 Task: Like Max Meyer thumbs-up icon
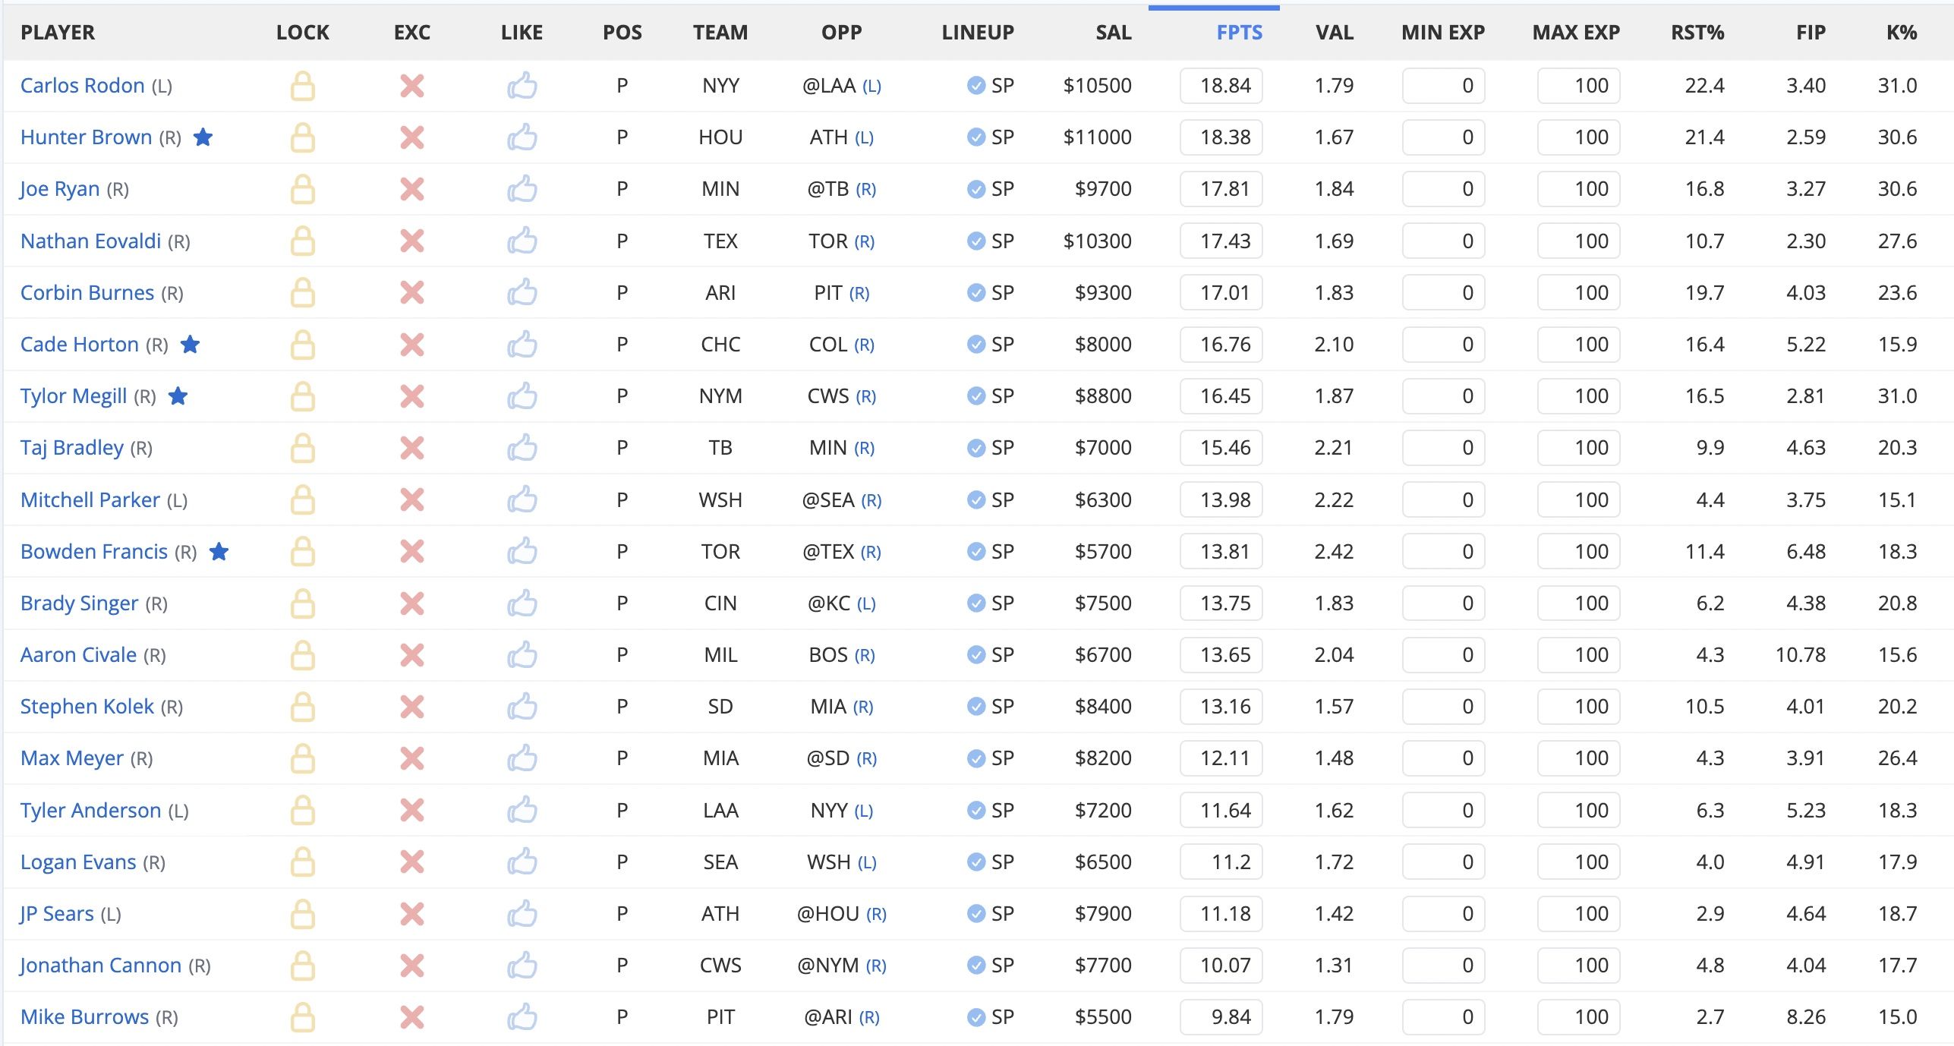coord(522,758)
